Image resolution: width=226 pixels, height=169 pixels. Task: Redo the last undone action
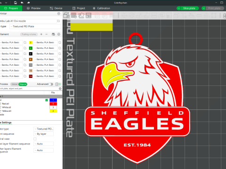[28, 3]
